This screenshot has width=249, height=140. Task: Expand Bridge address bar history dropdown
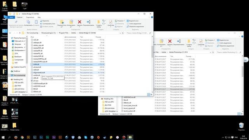pos(120,33)
